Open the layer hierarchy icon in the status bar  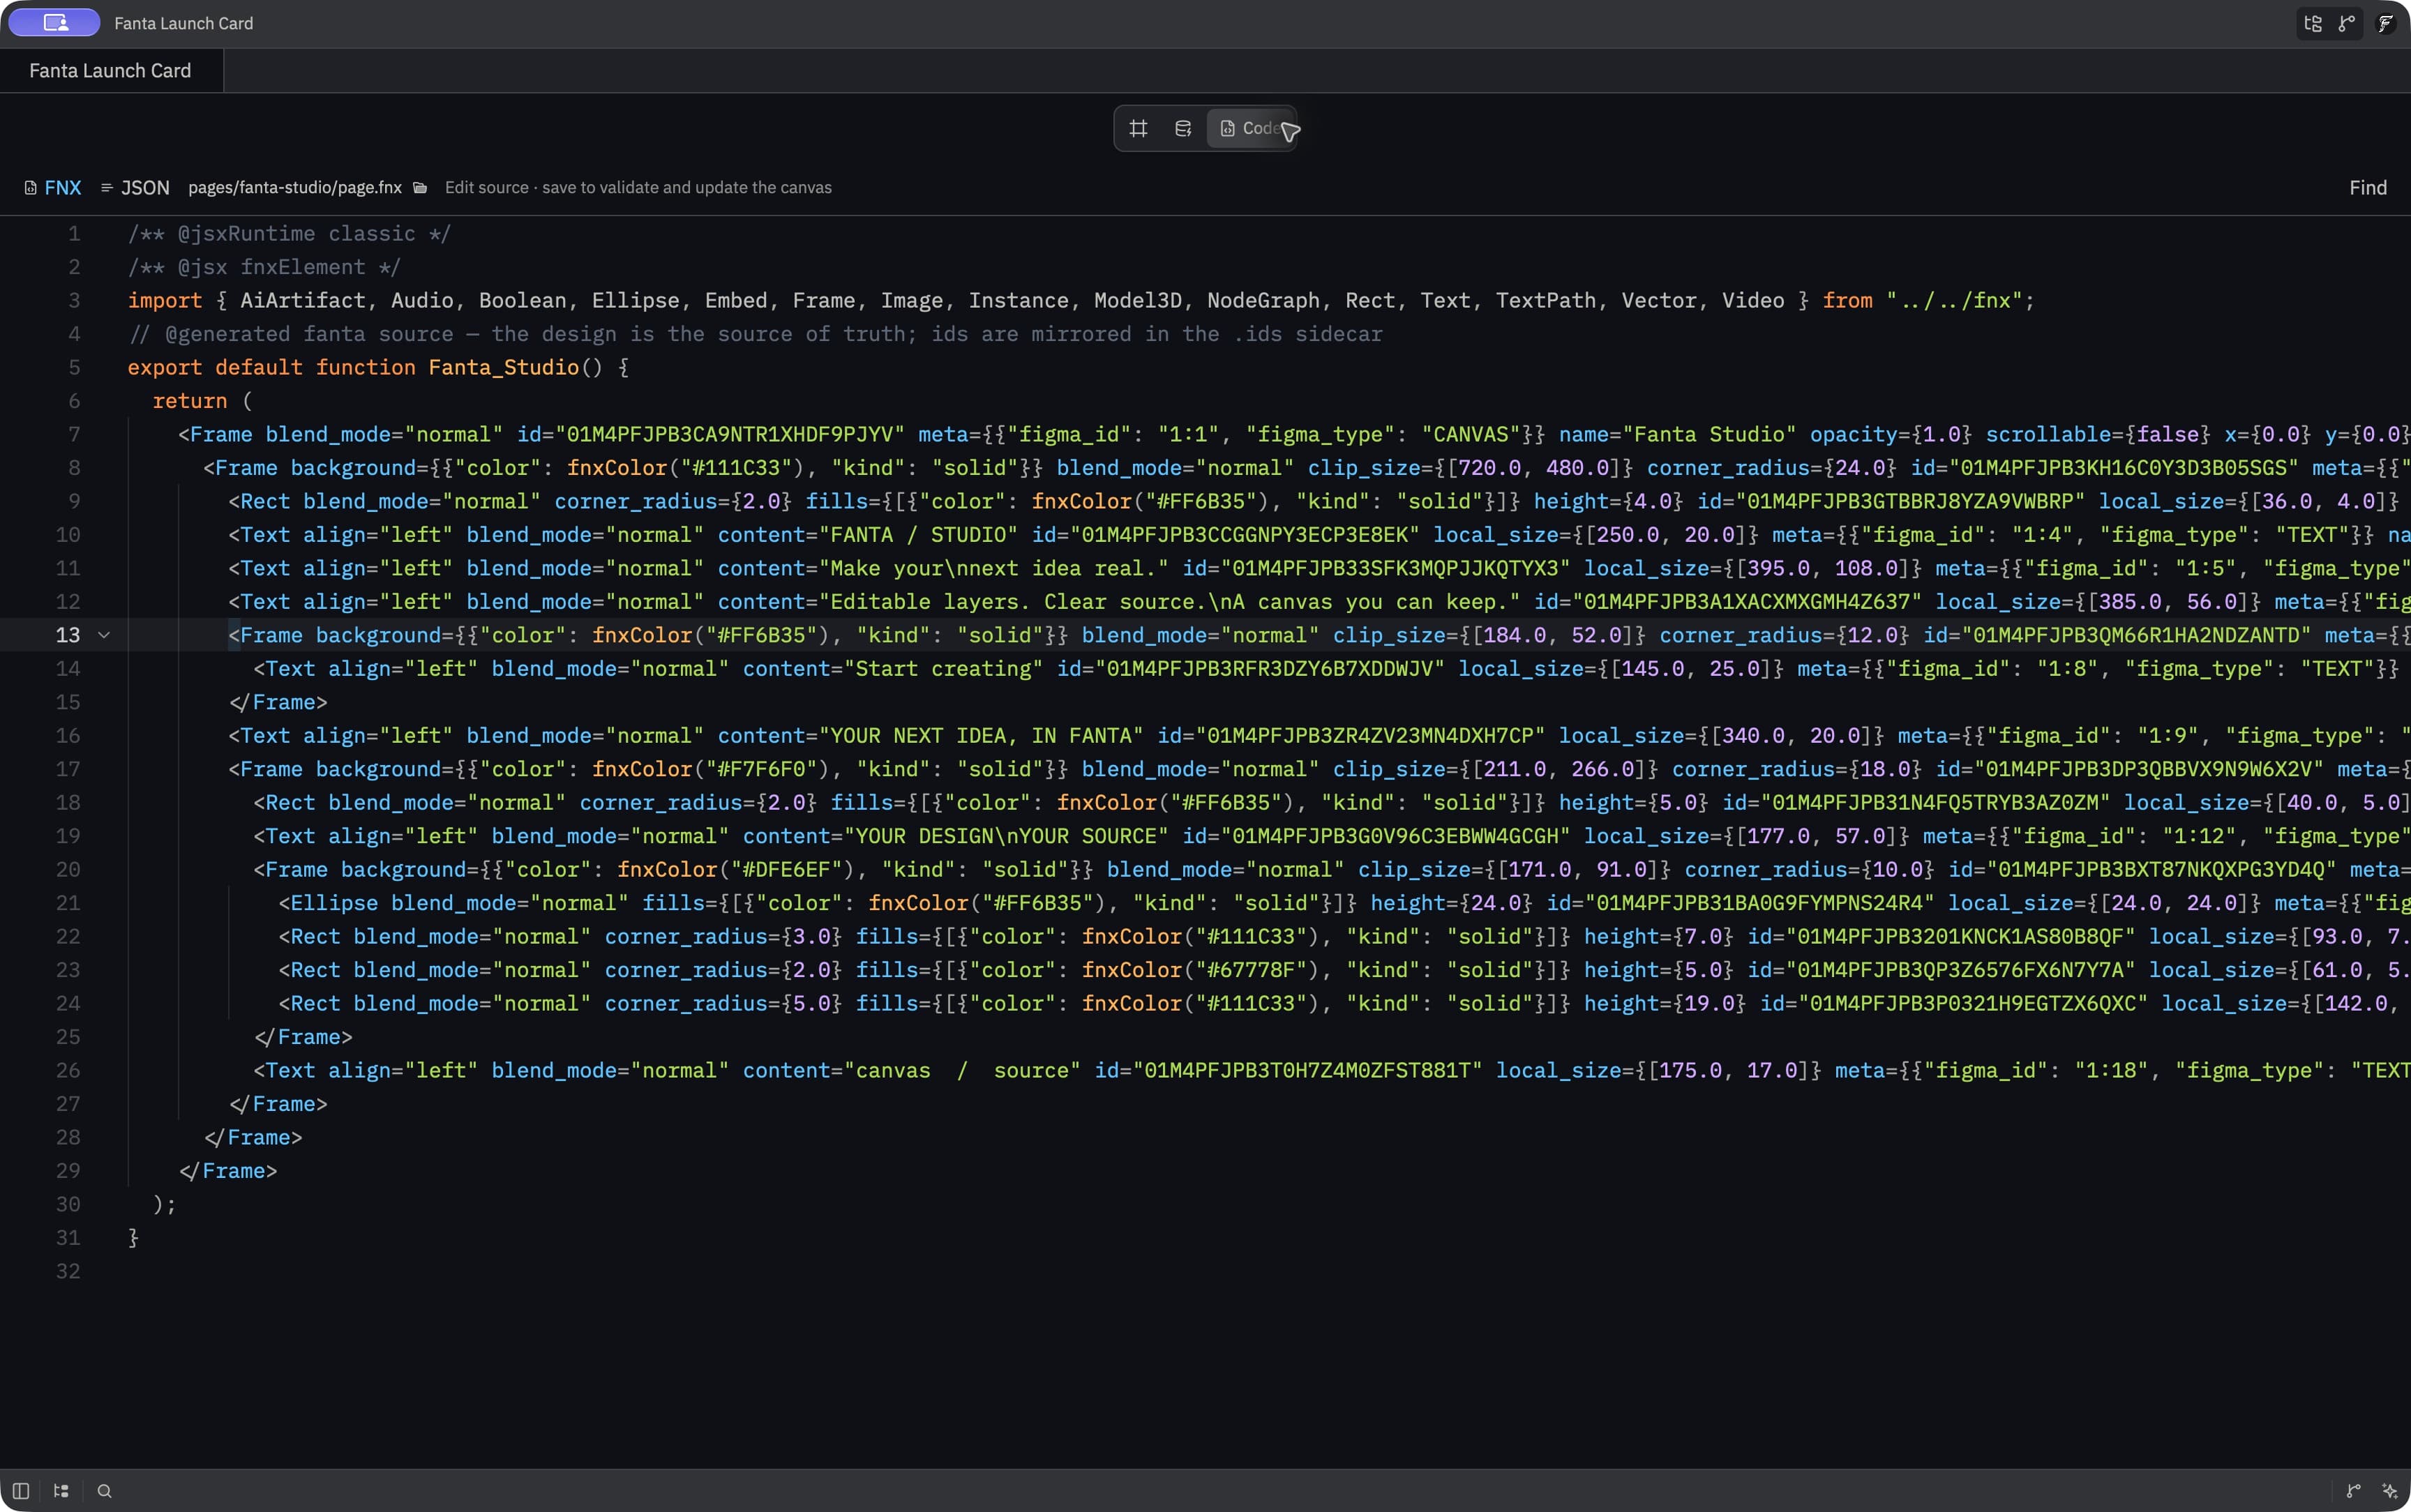[61, 1491]
